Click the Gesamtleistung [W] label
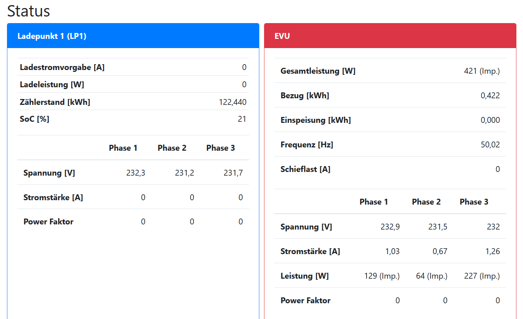Viewport: 523px width, 319px height. click(x=318, y=71)
